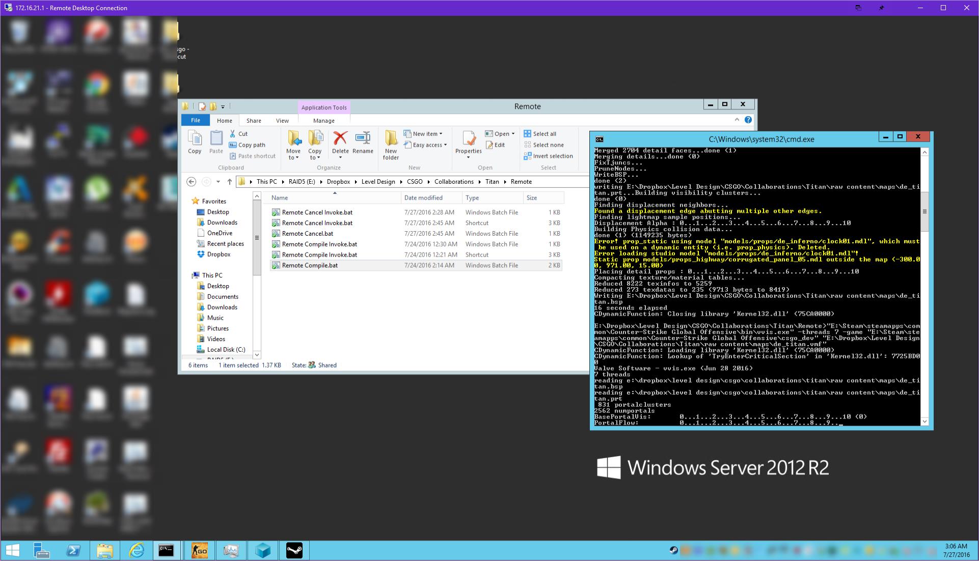Click Copy path in the Clipboard group
This screenshot has width=979, height=561.
pyautogui.click(x=247, y=145)
